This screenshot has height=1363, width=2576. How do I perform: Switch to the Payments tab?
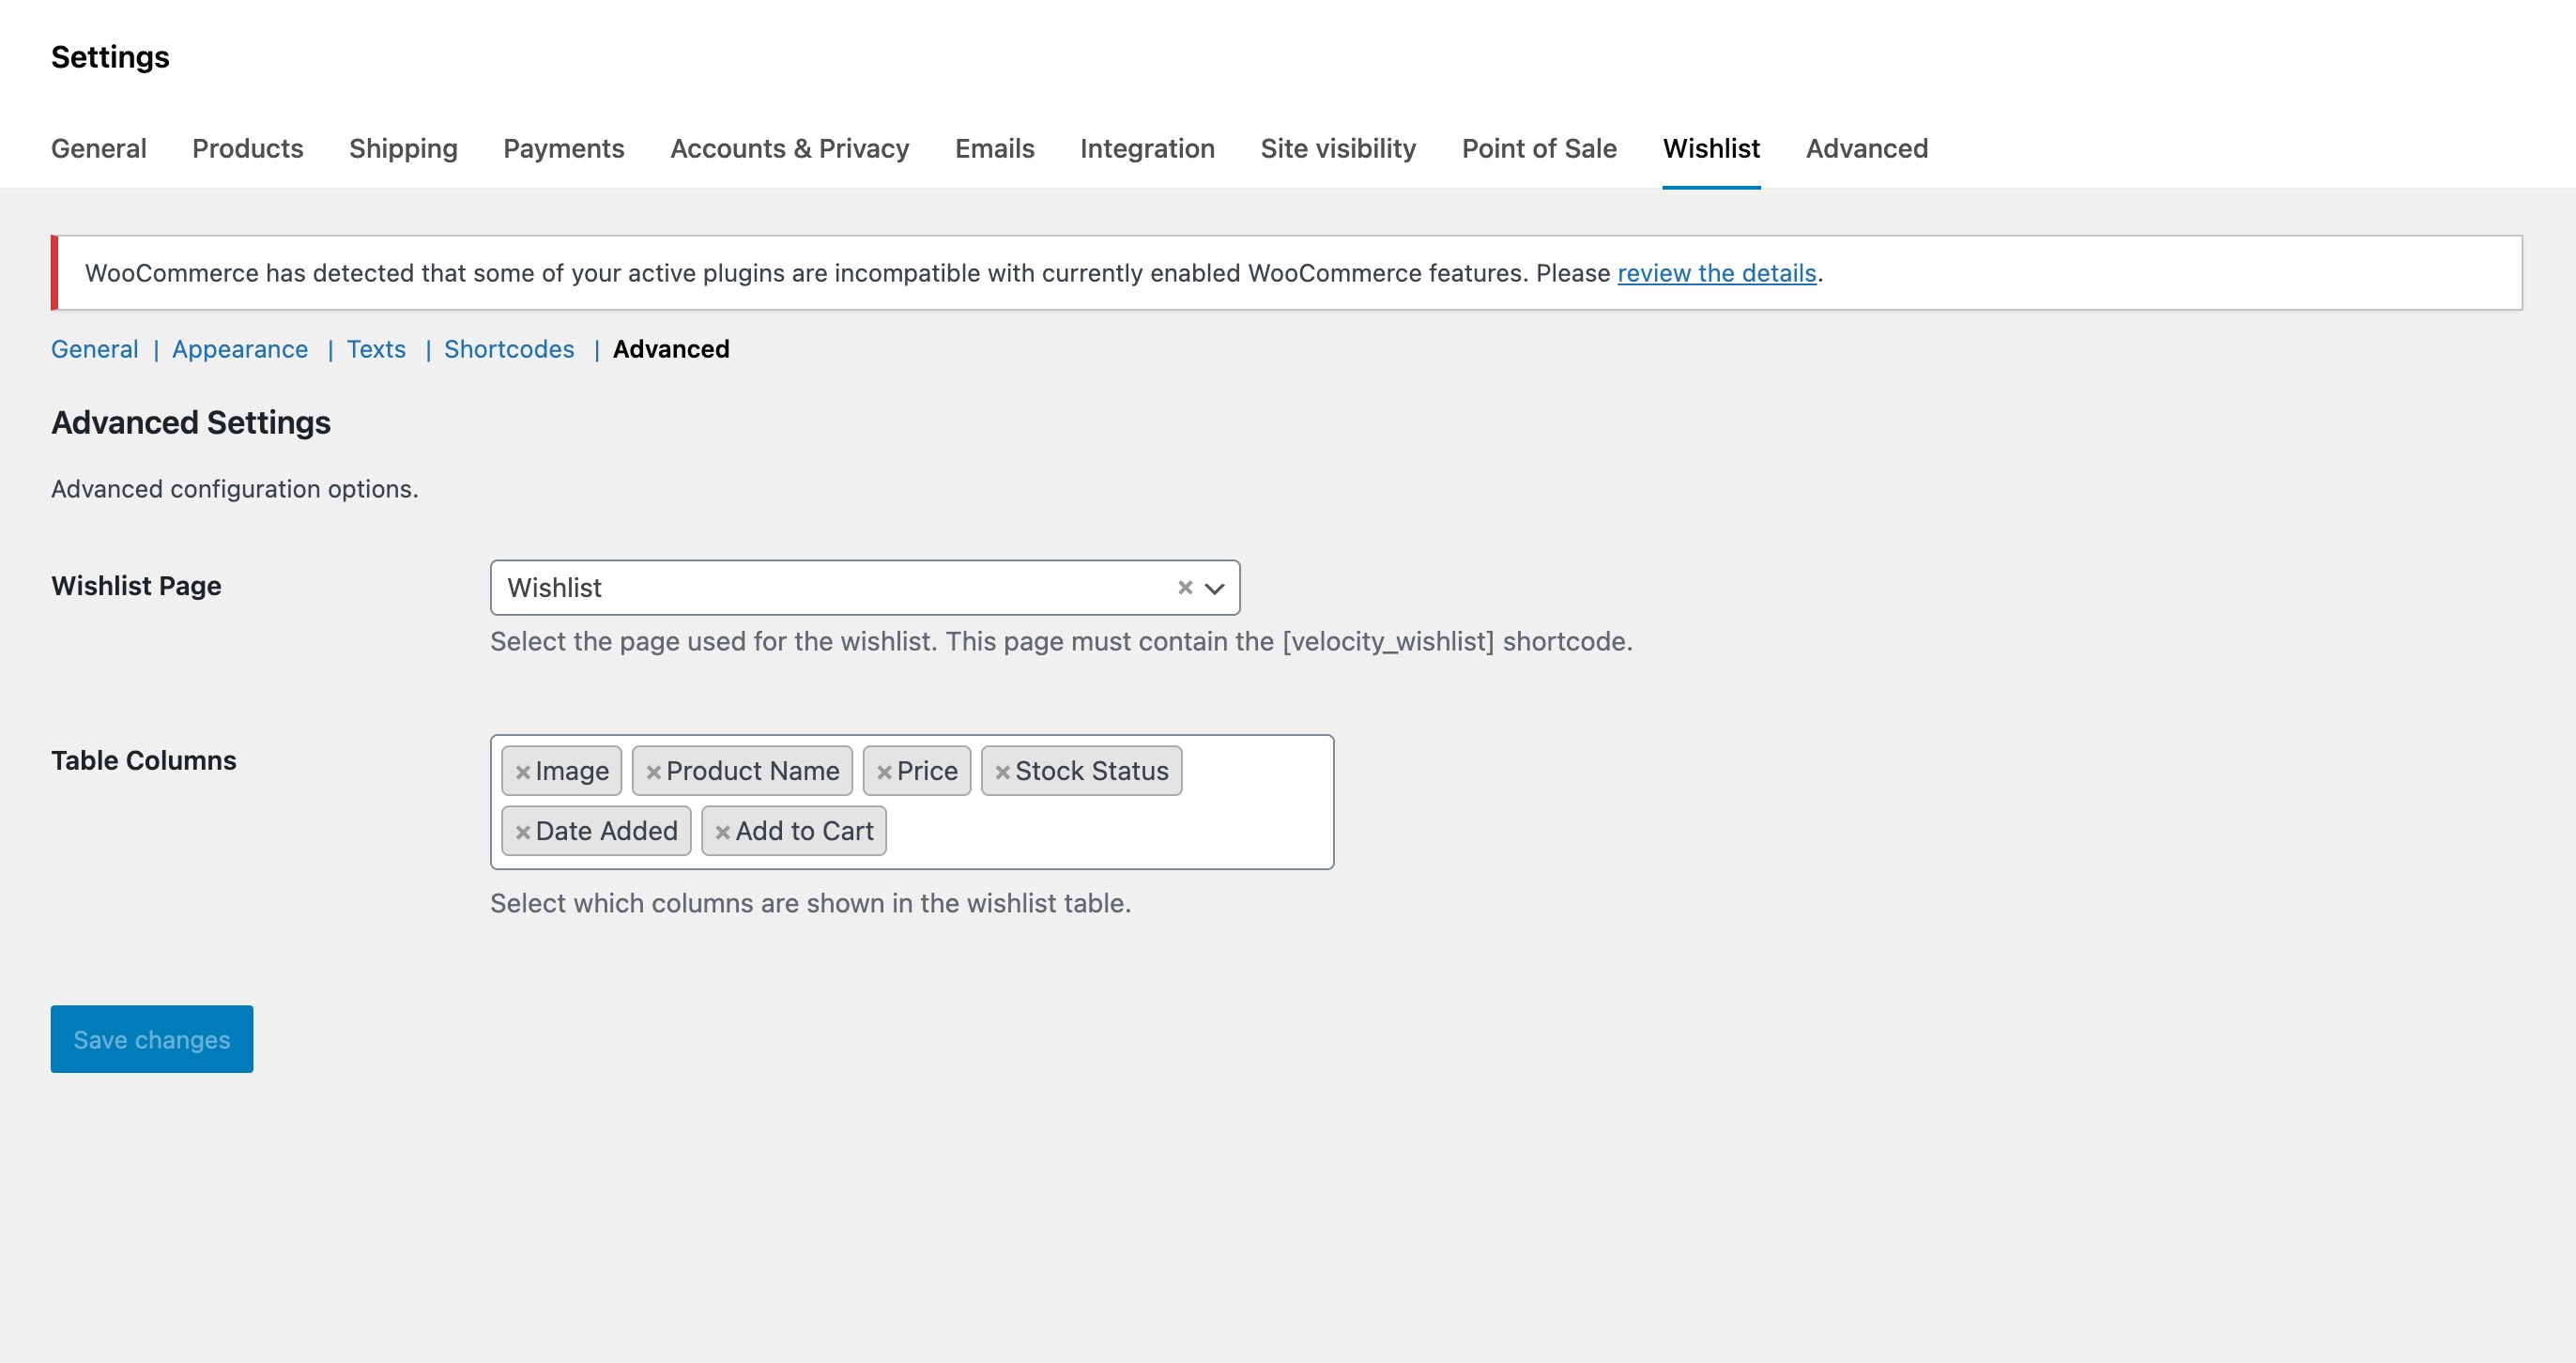[x=563, y=148]
